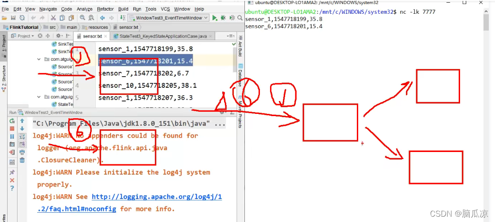495x222 pixels.
Task: Click the Open folder toolbar icon
Action: coord(4,18)
